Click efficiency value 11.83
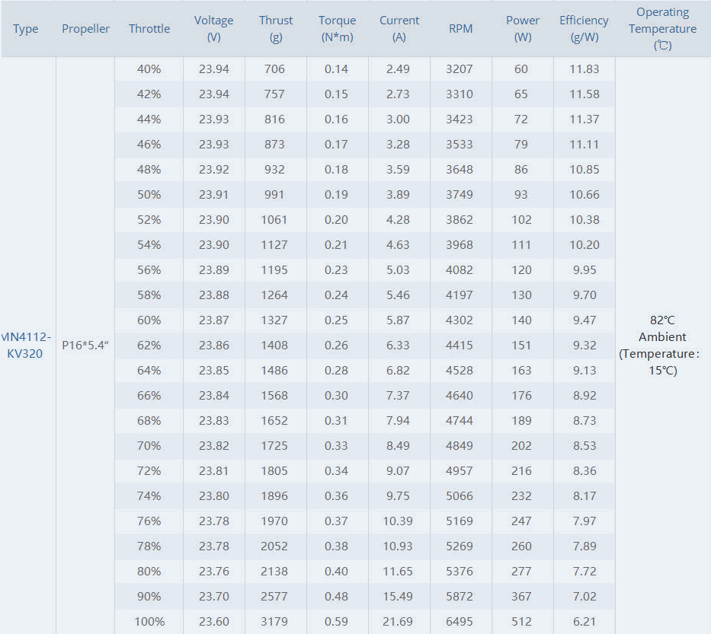The width and height of the screenshot is (711, 634). tap(584, 68)
